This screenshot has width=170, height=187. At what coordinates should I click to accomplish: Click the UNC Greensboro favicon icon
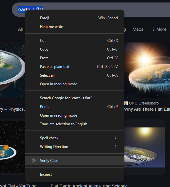coord(126,103)
